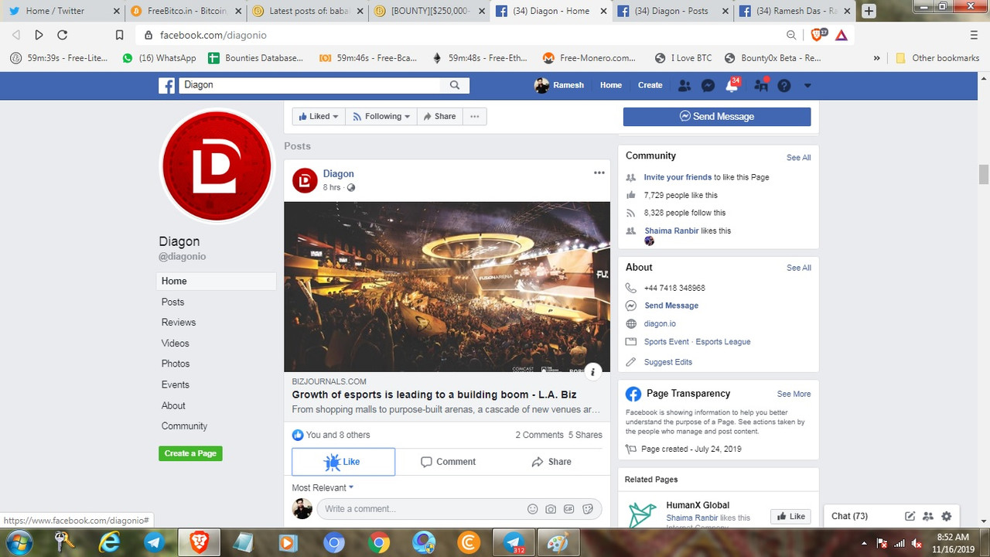Open the Messenger icon in Facebook header
This screenshot has width=990, height=557.
pyautogui.click(x=708, y=85)
